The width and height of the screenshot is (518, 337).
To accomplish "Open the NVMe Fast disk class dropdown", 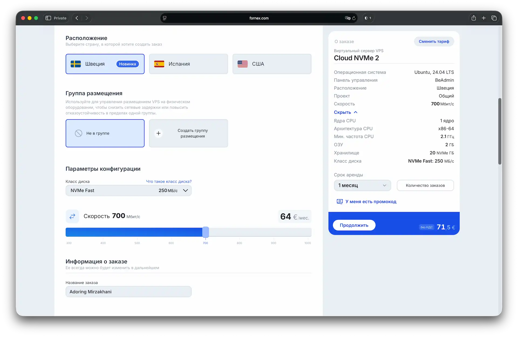I will pyautogui.click(x=128, y=191).
